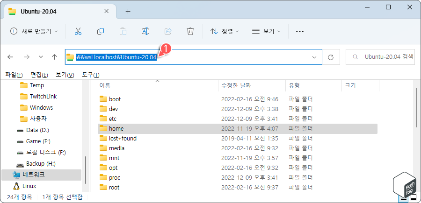Select the media folder row
Viewport: 421px width, 203px height.
click(238, 148)
